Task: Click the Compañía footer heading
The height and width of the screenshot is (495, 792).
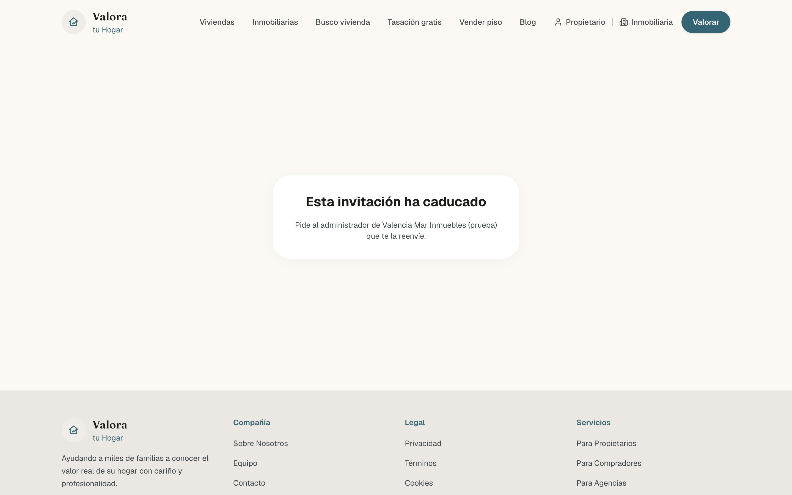Action: [x=251, y=422]
